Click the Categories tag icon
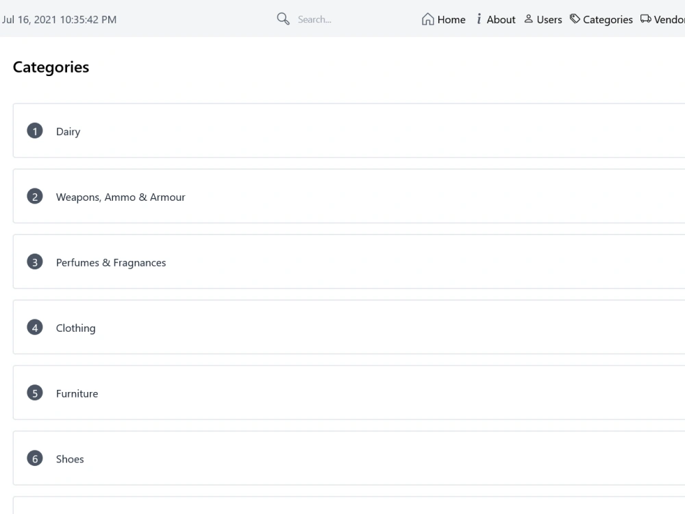This screenshot has height=514, width=685. [x=575, y=19]
